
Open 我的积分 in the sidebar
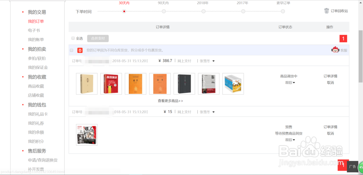[36, 141]
